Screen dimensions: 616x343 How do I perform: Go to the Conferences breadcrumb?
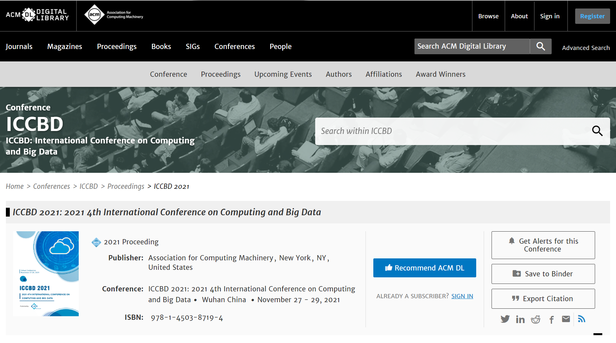tap(52, 186)
